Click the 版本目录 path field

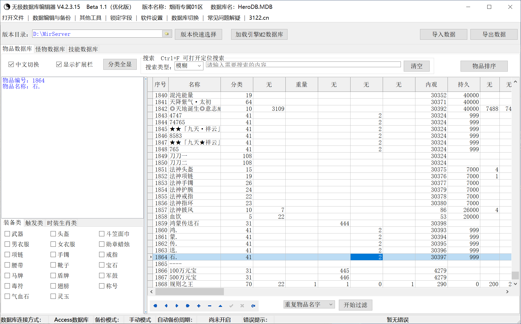(97, 34)
